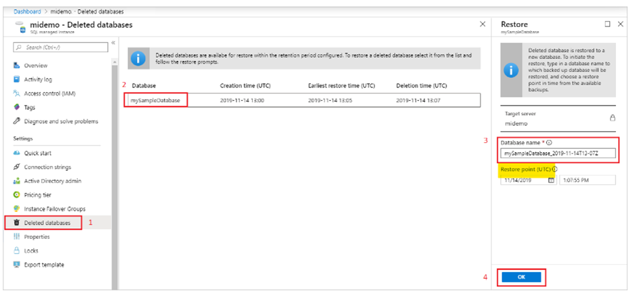637x304 pixels.
Task: Open Properties in the sidebar
Action: (37, 237)
